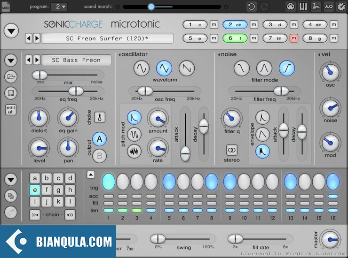Select pattern l button
Image resolution: width=348 pixels, height=258 pixels.
[70, 202]
